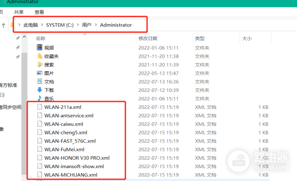This screenshot has height=181, width=297.
Task: Open the 查看 ribbon tab
Action: (x=39, y=12)
